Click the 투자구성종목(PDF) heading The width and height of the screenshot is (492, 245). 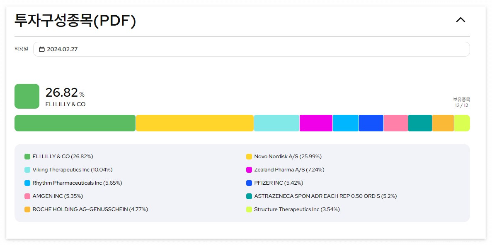(x=75, y=21)
